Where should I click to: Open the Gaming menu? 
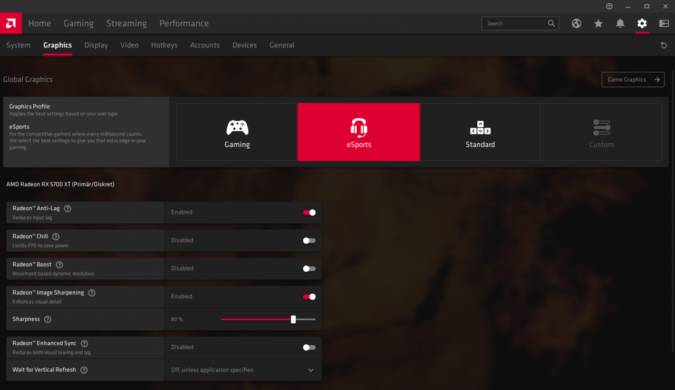79,23
